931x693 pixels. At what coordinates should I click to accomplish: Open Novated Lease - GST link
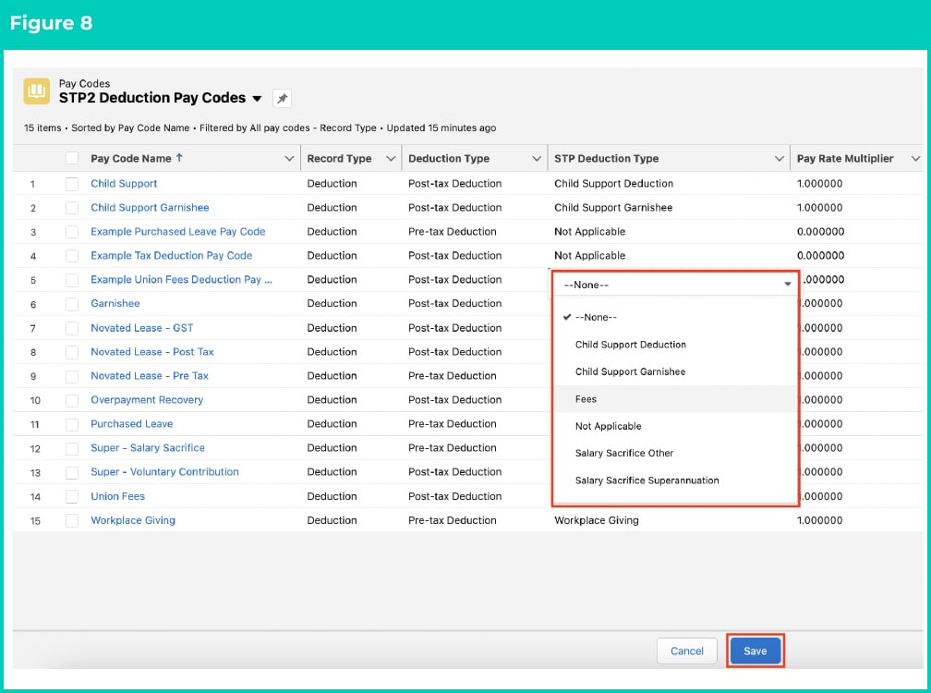point(142,328)
